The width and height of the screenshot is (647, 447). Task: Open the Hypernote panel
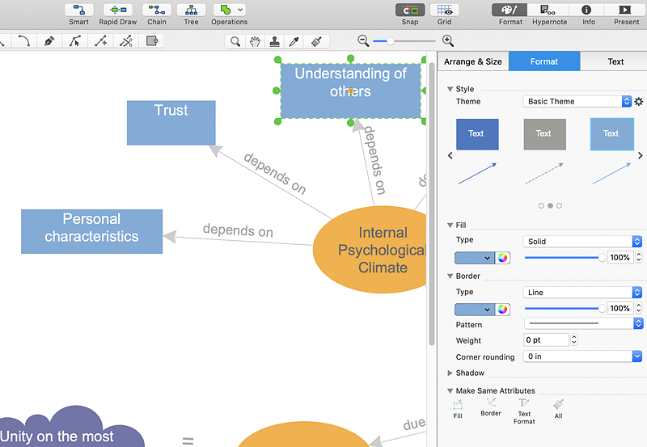548,11
